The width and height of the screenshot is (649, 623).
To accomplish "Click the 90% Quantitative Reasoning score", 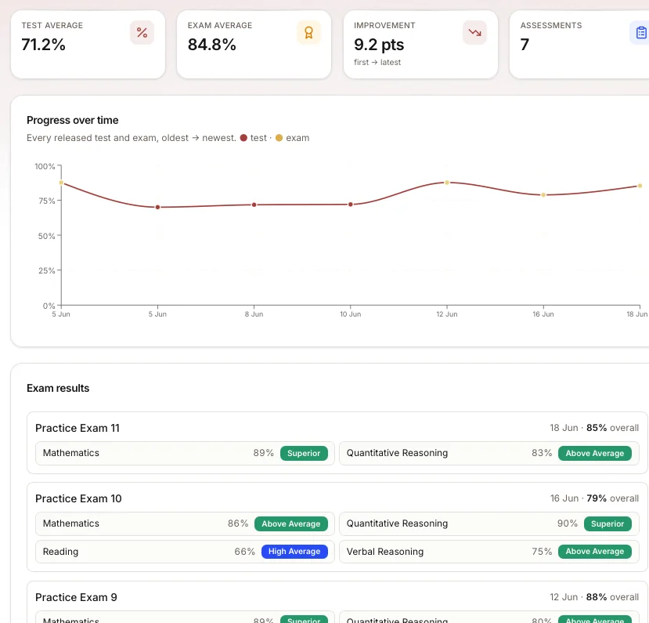I will 567,523.
